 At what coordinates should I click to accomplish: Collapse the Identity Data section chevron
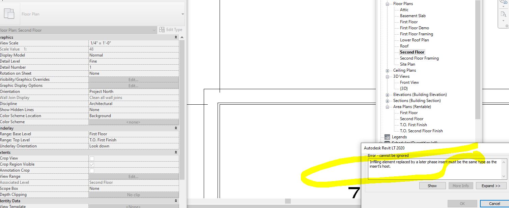[176, 201]
